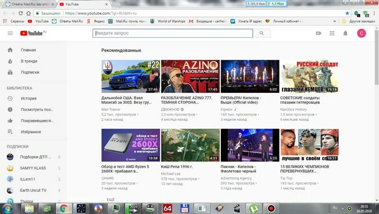379x214 pixels.
Task: Open the ДВИЖНЯК channel link
Action: pyautogui.click(x=170, y=109)
